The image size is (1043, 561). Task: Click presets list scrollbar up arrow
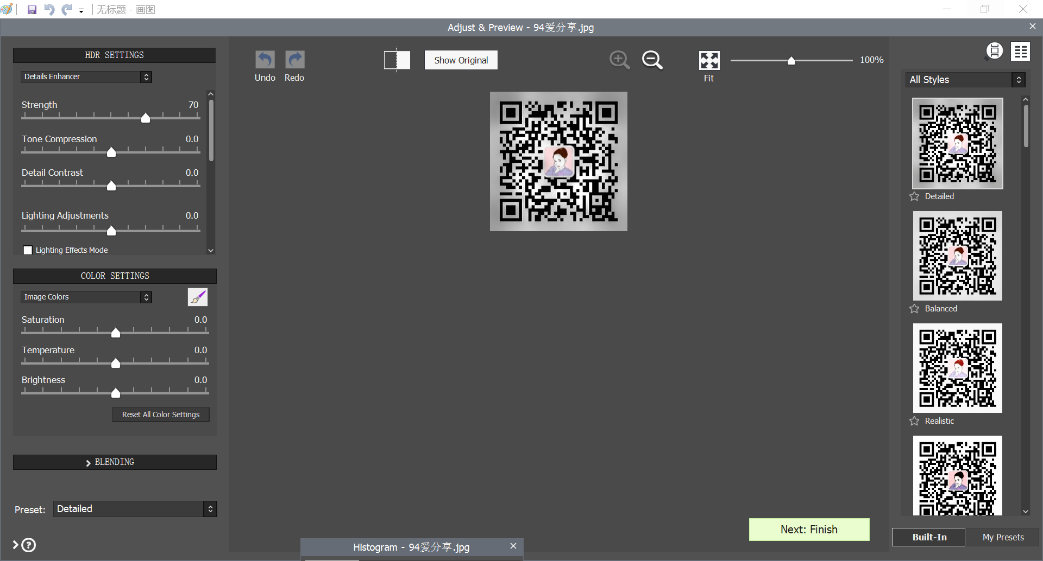point(1026,99)
